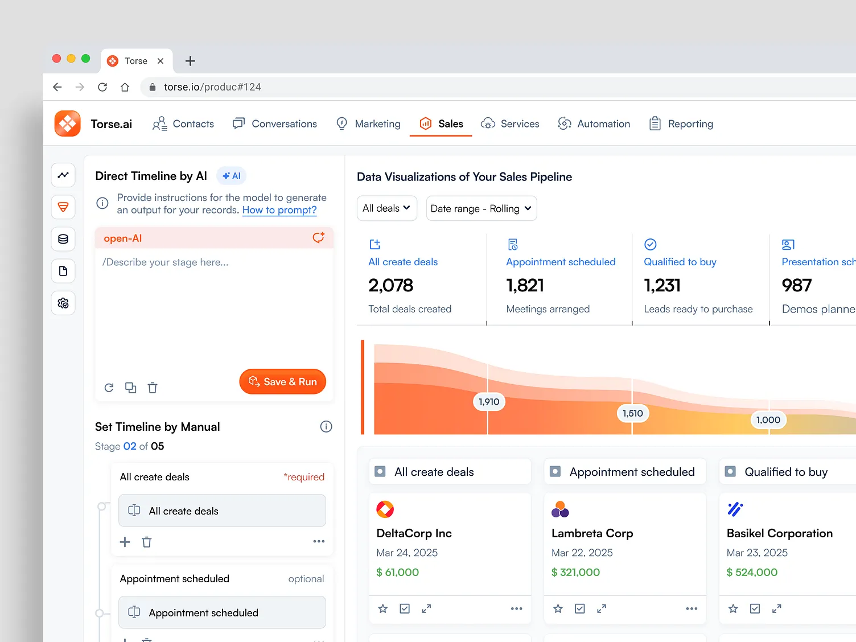Open the settings gear in sidebar
856x642 pixels.
coord(63,303)
